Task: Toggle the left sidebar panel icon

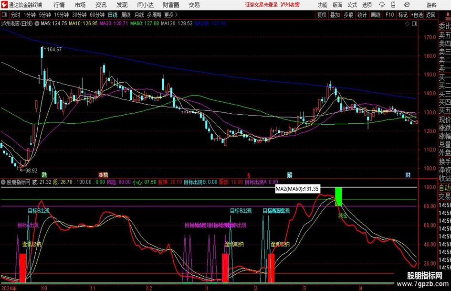Action: coord(4,15)
